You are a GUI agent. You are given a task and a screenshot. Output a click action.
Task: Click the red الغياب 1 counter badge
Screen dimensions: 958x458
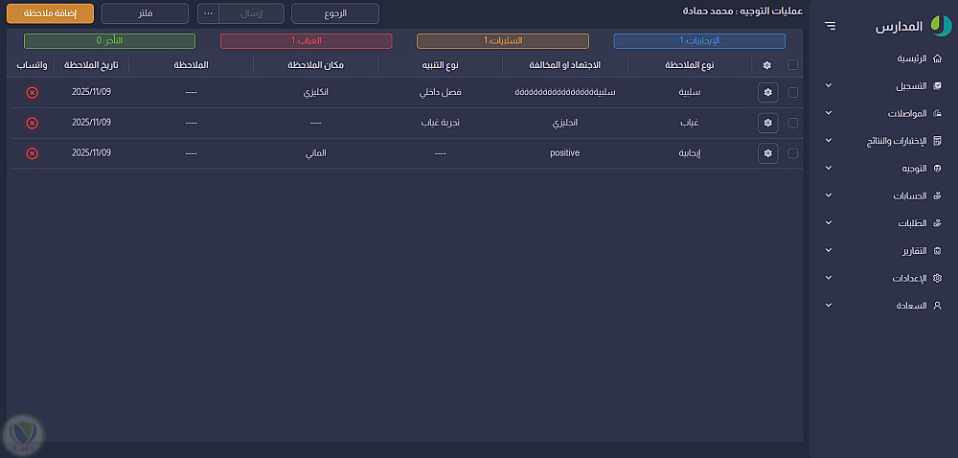pyautogui.click(x=306, y=41)
